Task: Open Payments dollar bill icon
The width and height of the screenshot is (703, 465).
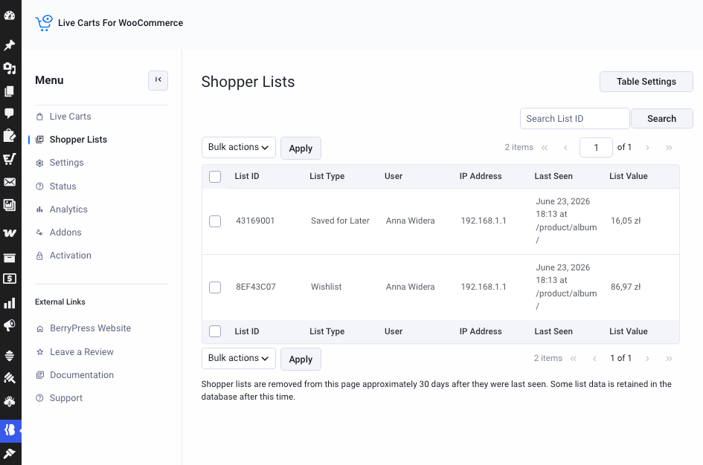Action: point(10,279)
